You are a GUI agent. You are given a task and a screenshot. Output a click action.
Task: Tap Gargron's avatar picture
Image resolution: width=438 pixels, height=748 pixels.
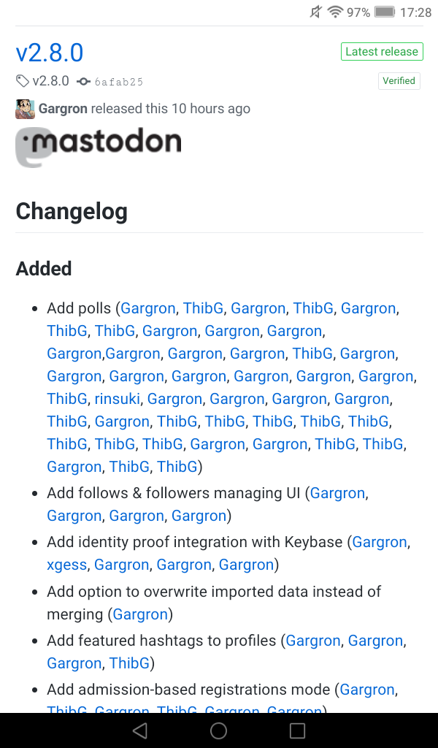tap(25, 109)
